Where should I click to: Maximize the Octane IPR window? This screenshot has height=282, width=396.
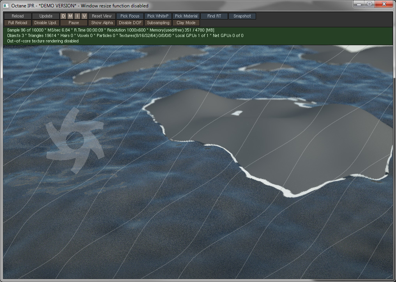(x=369, y=4)
